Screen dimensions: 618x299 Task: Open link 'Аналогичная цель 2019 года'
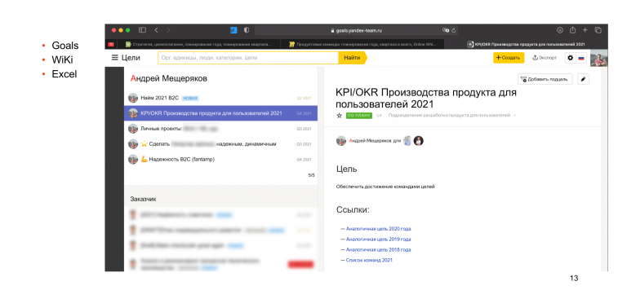tap(378, 240)
